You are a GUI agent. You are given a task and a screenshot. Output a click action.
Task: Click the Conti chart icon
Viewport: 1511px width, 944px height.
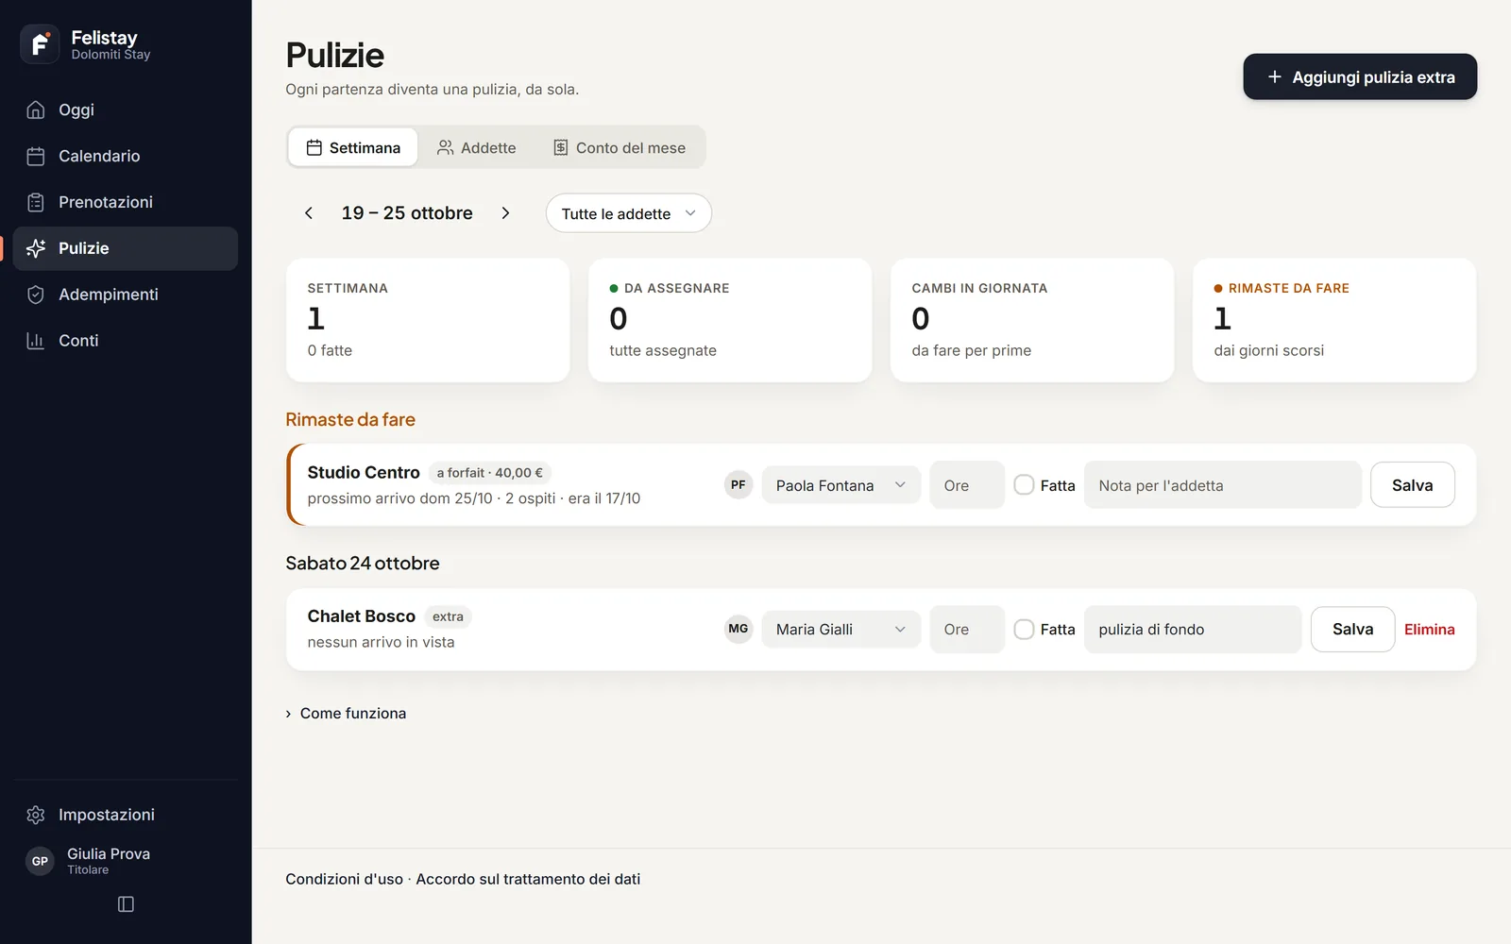36,341
